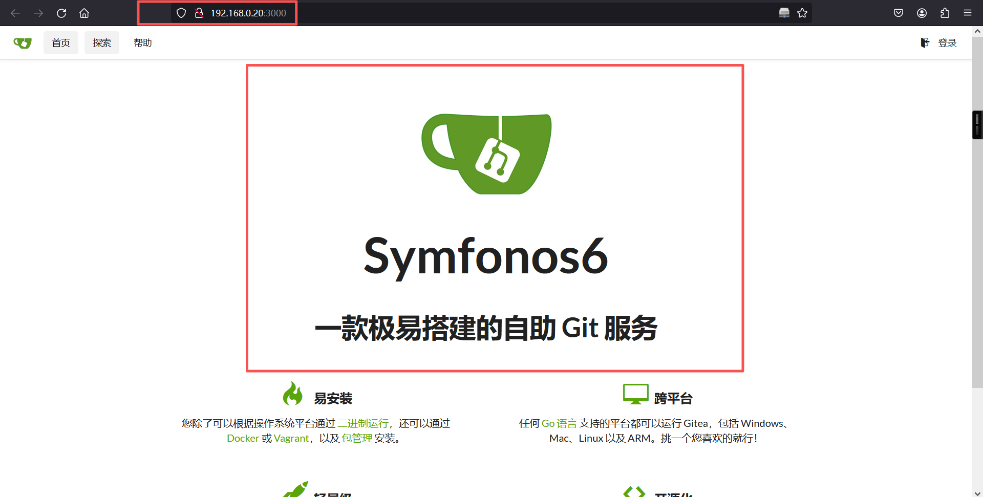Open the 包管理 link
This screenshot has width=983, height=497.
(357, 439)
